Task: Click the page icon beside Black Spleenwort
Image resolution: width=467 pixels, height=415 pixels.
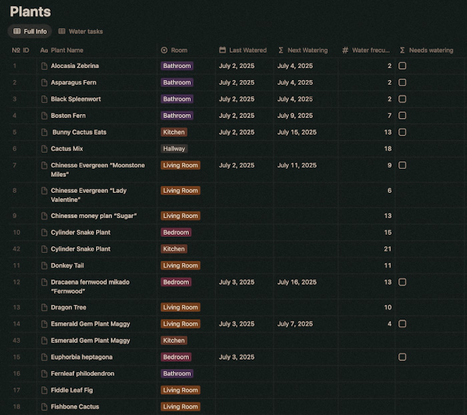Action: 44,99
